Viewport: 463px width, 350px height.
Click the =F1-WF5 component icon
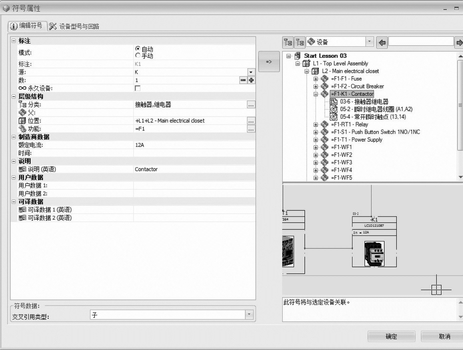coord(324,178)
